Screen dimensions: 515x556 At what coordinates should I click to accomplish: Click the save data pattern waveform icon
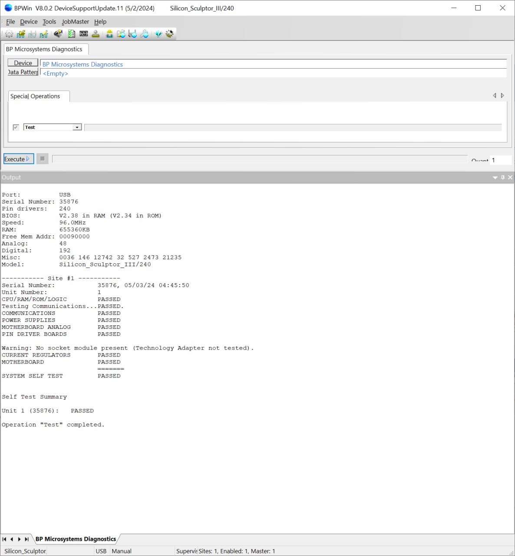coord(32,34)
